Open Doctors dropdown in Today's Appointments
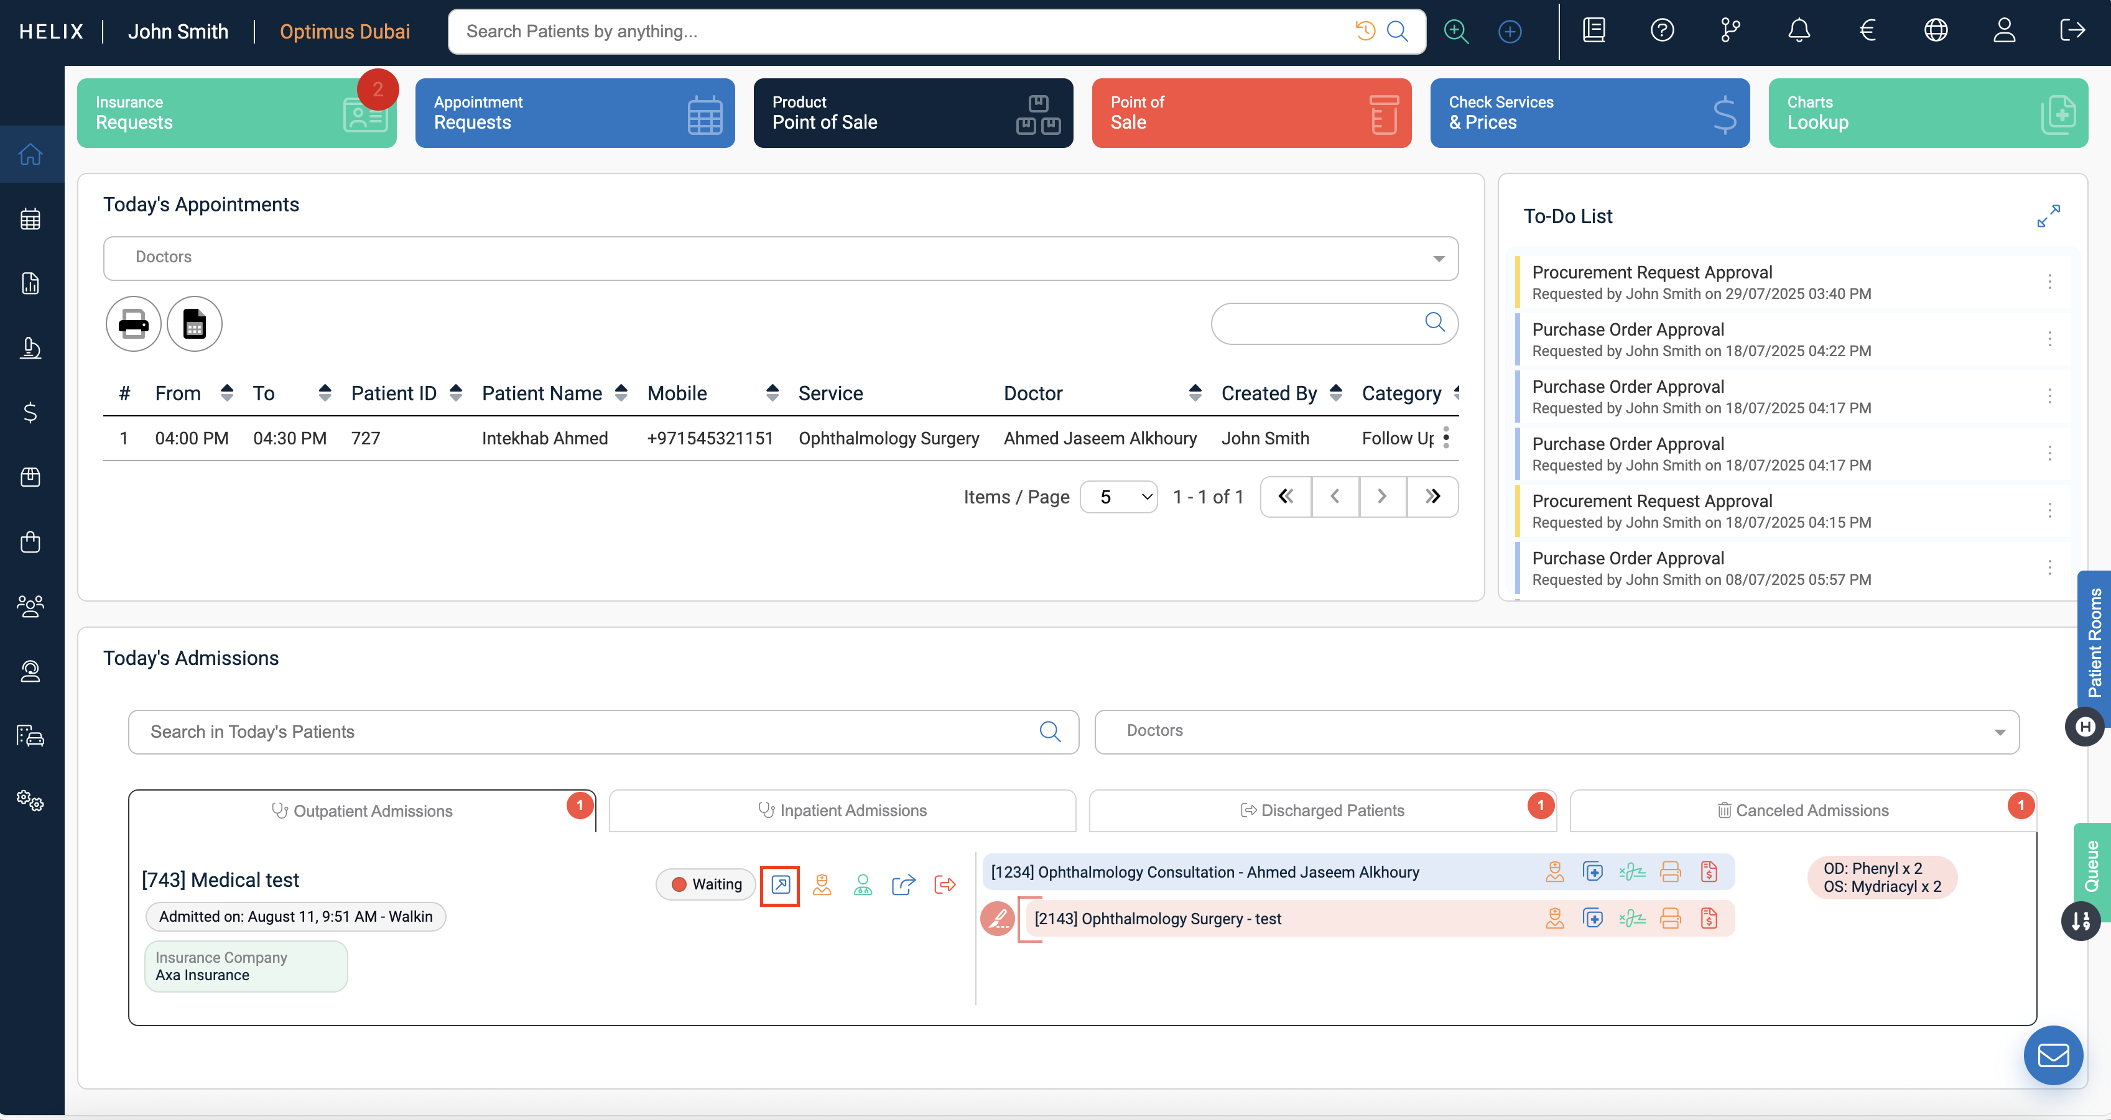Viewport: 2111px width, 1120px height. click(x=780, y=258)
